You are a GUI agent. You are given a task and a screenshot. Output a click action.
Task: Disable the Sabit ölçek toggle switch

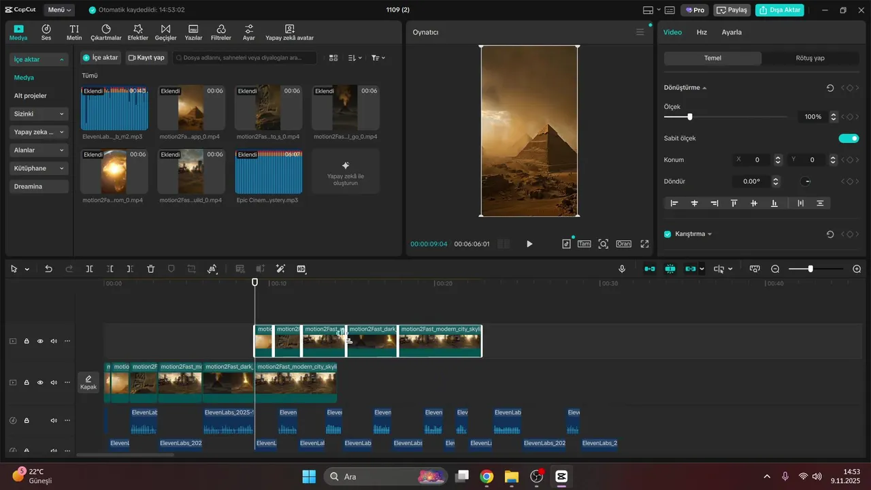849,138
